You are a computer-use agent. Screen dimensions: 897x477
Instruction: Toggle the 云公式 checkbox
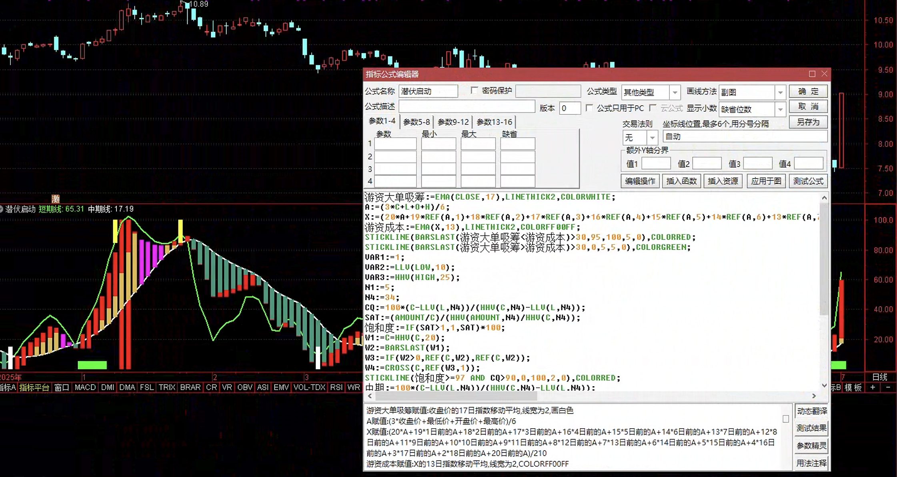[653, 108]
